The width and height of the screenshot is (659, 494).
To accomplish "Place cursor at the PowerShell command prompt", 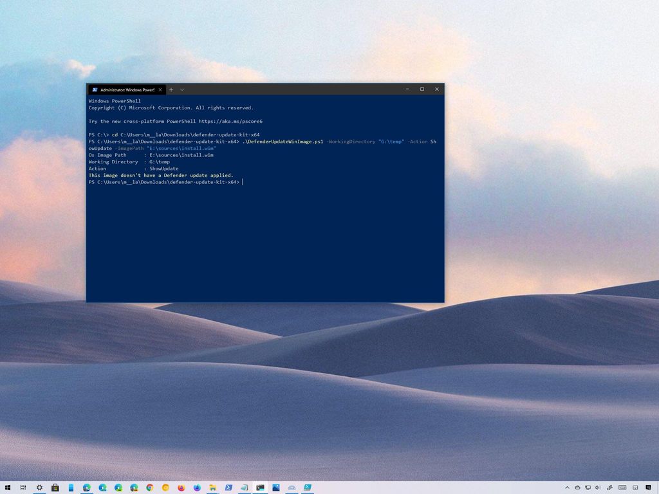I will tap(243, 182).
